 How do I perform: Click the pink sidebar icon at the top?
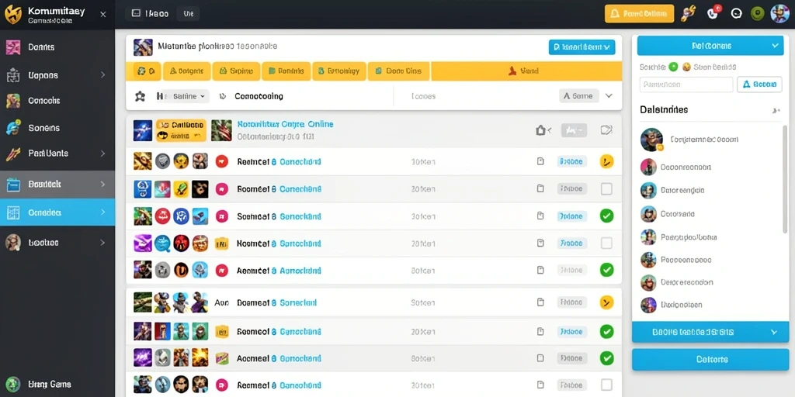12,47
